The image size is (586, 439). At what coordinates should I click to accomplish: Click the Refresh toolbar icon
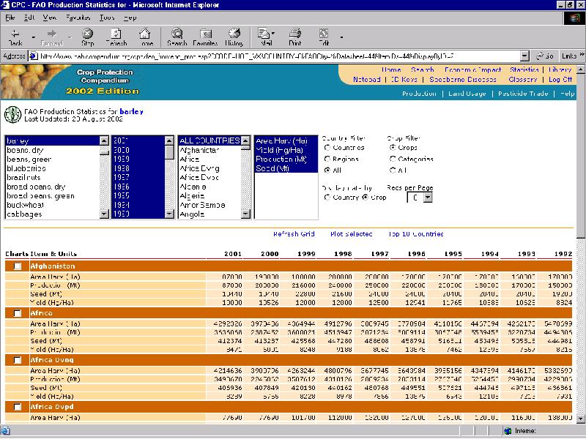116,34
